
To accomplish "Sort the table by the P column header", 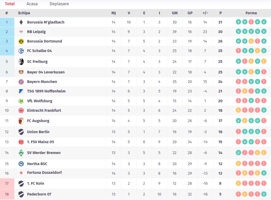I will (x=221, y=13).
